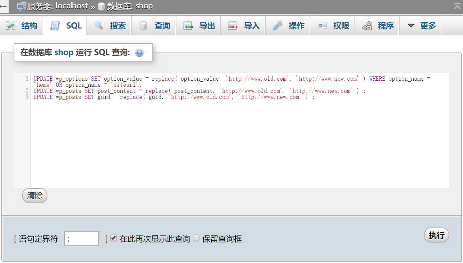This screenshot has height=263, width=463.
Task: Open the 更多 (More) dropdown
Action: (420, 26)
